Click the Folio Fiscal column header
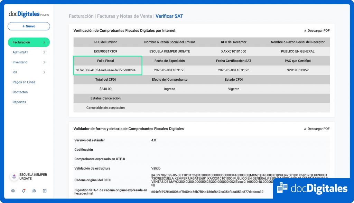Viewport: 354px width, 203px height. pyautogui.click(x=105, y=61)
